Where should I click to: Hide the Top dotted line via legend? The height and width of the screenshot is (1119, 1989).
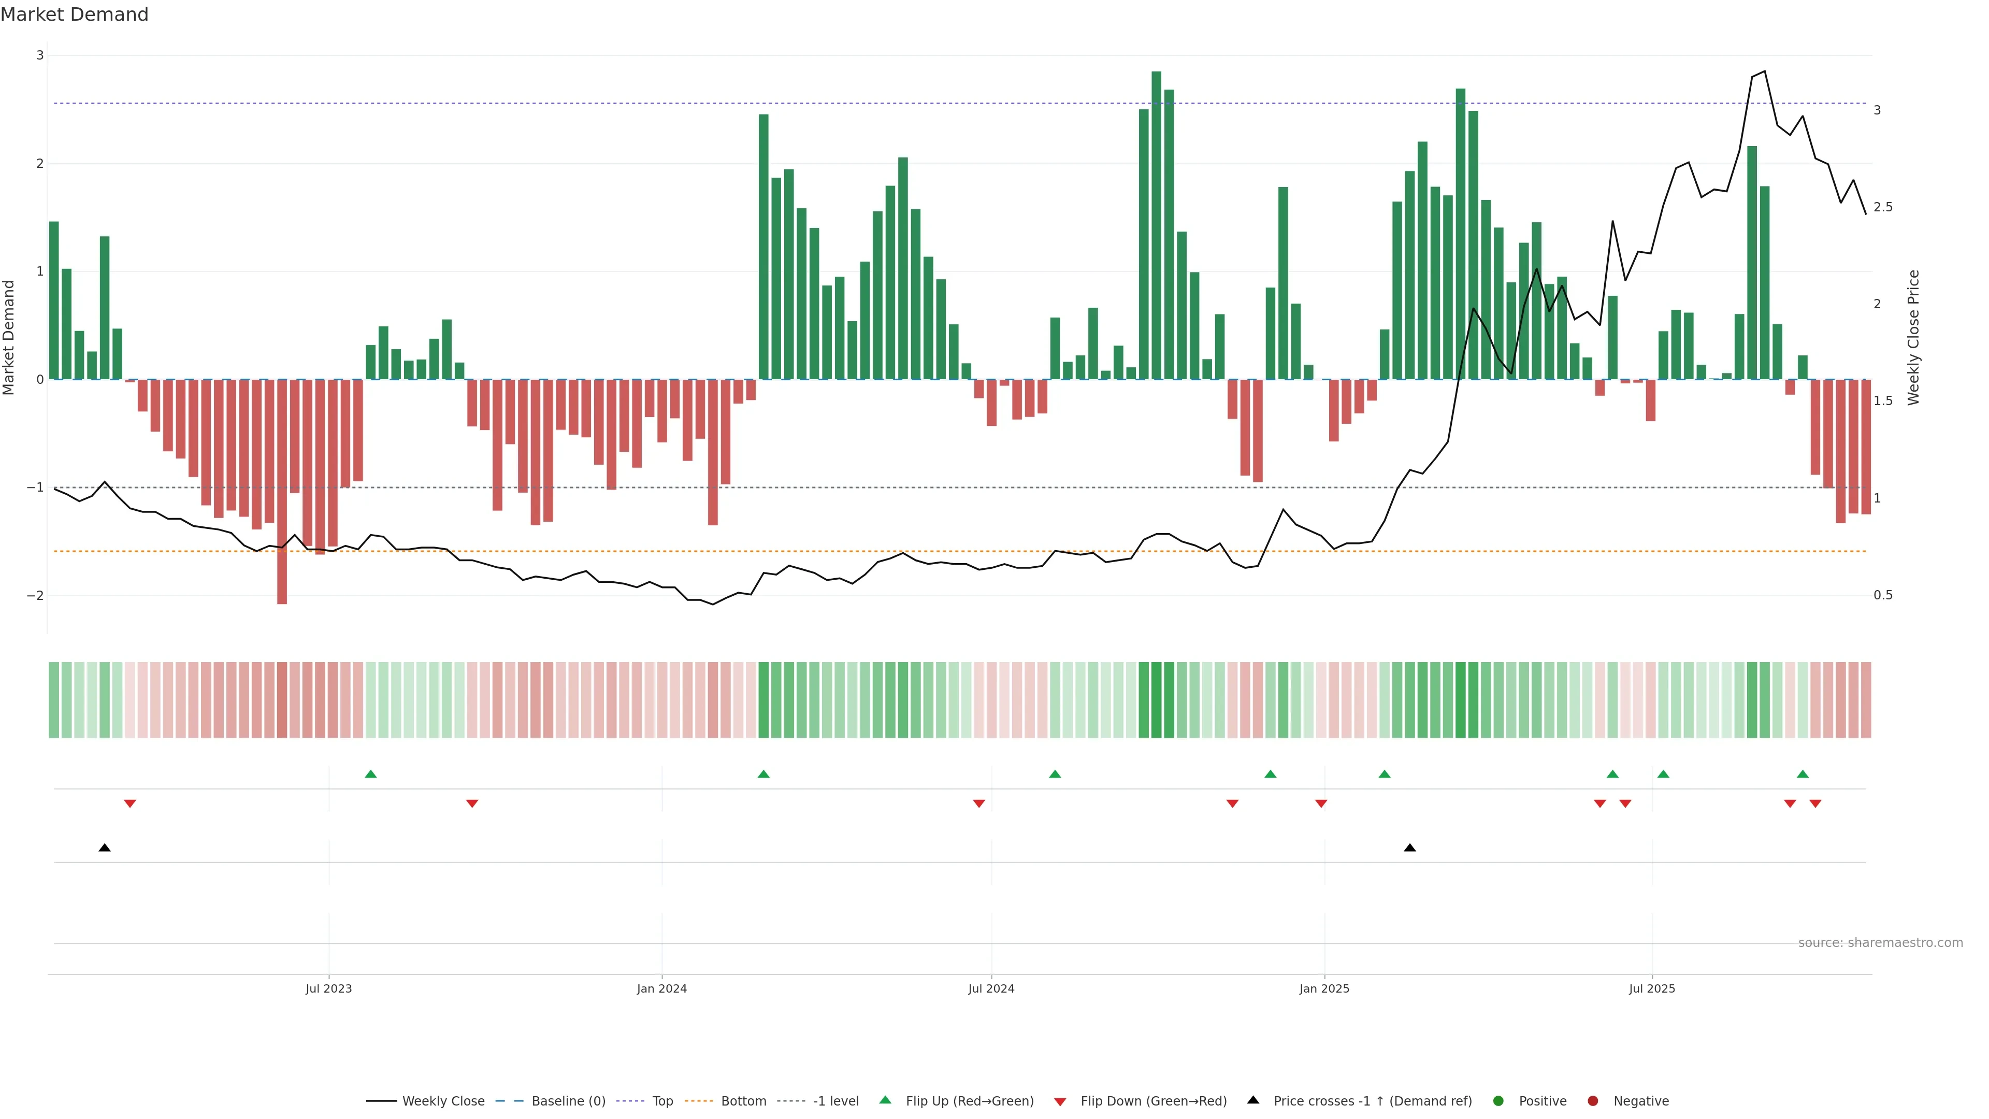point(662,1100)
